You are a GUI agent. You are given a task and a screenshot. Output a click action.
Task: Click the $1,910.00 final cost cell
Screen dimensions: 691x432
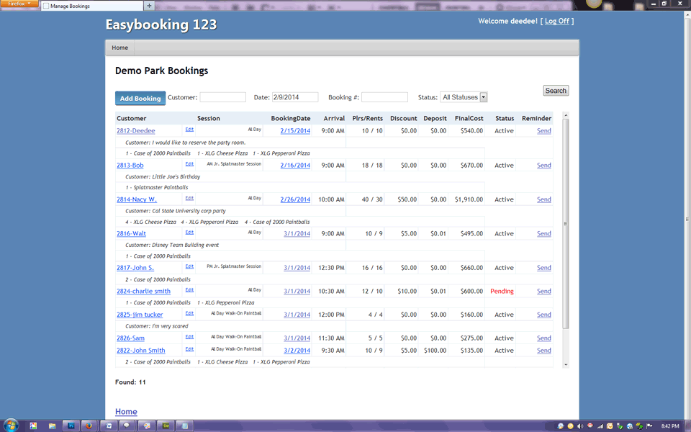point(469,199)
